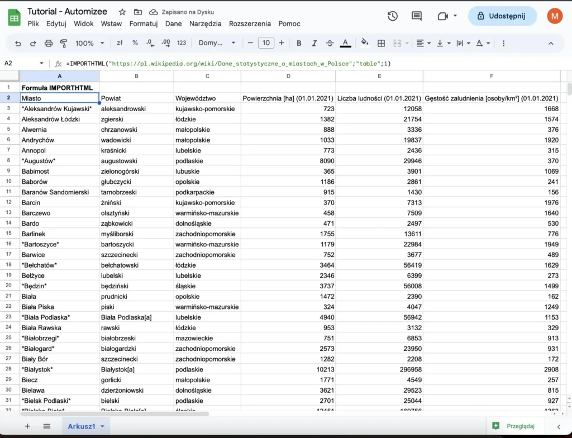Viewport: 572px width, 438px height.
Task: Open the Widok menu
Action: [x=84, y=23]
